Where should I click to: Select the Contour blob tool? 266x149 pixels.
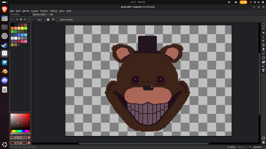coord(263,62)
